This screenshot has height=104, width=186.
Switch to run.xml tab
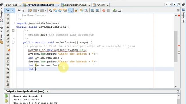click(101, 5)
